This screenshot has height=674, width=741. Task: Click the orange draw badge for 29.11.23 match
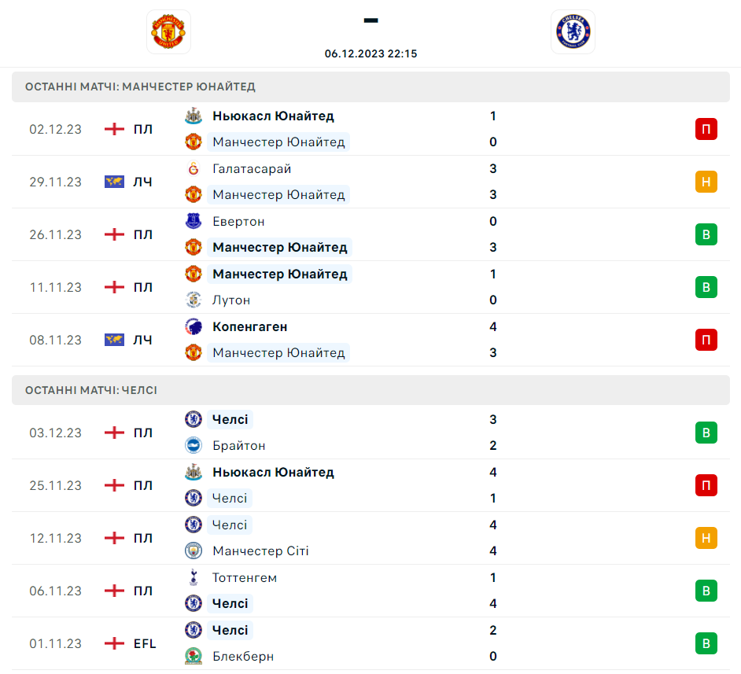pos(706,182)
